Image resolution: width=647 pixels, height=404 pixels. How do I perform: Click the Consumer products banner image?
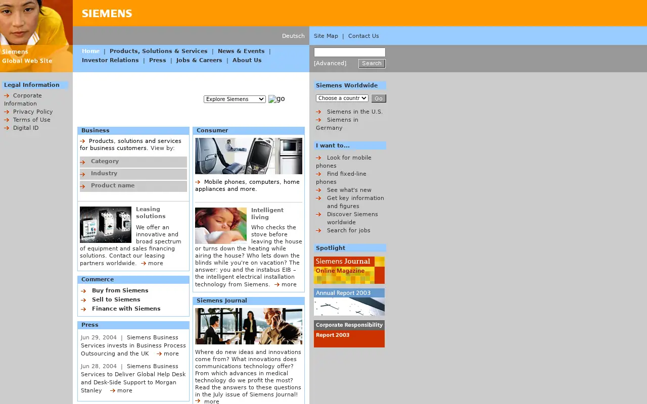tap(249, 156)
